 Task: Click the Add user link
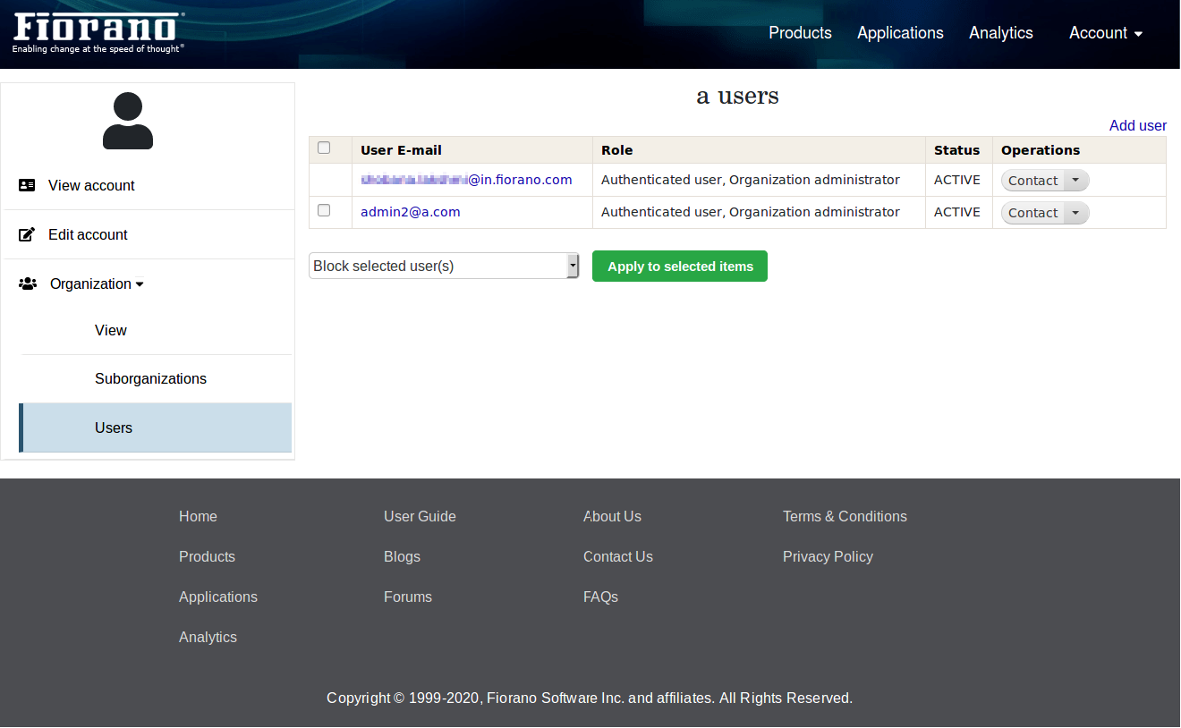pos(1137,125)
